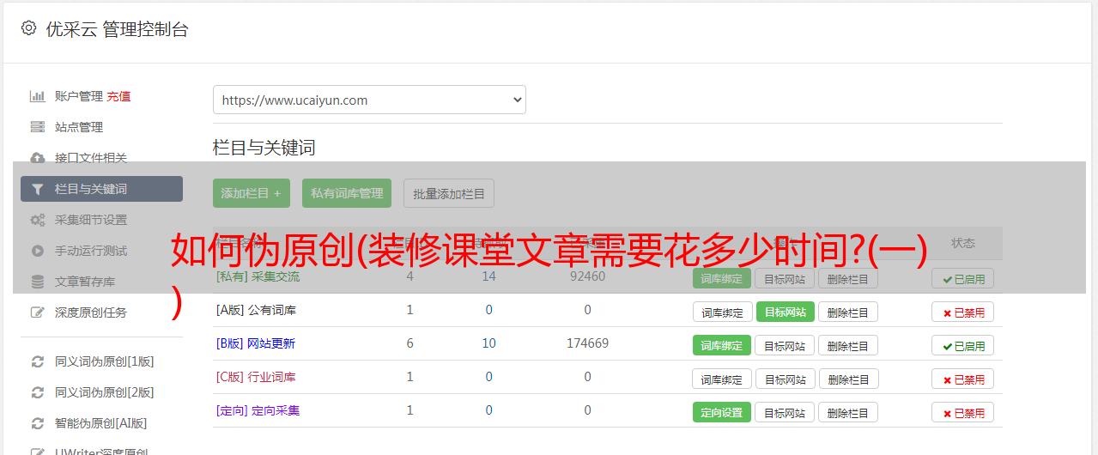
Task: Open [B版] 网站更新 column link
Action: [x=255, y=343]
